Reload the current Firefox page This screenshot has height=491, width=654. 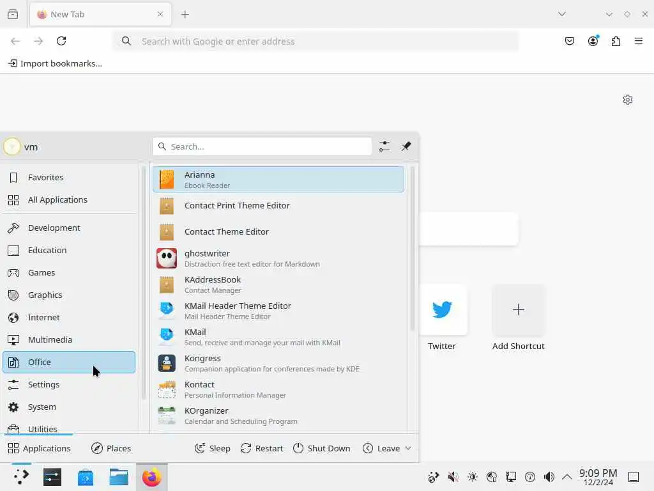pyautogui.click(x=61, y=41)
